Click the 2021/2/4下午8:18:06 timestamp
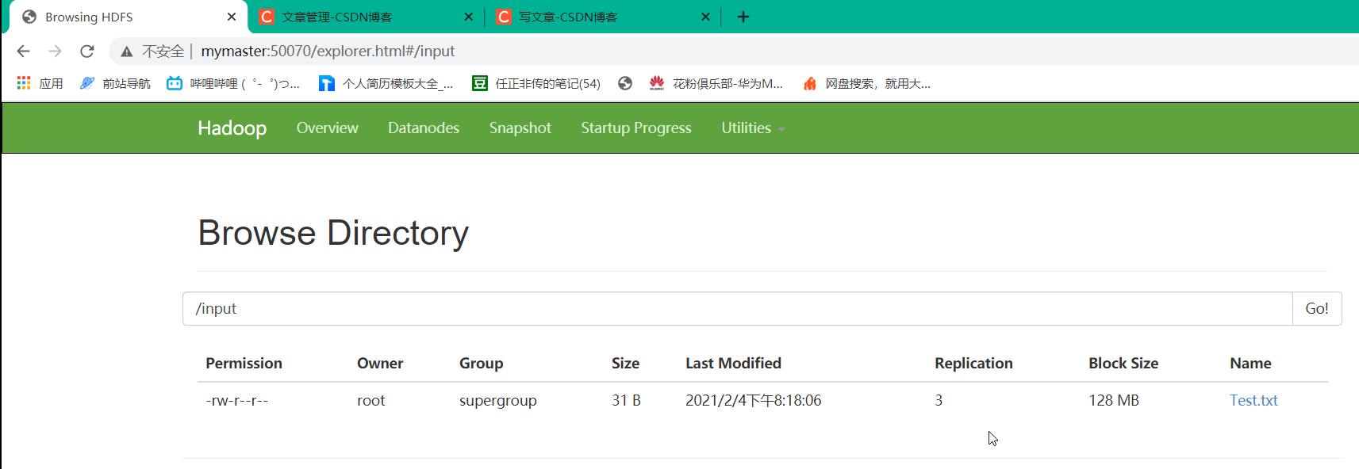Screen dimensions: 1359x469 coord(754,401)
